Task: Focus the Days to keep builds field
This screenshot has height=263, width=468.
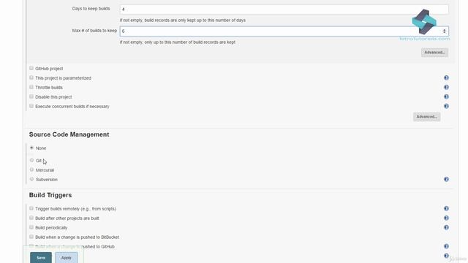Action: point(284,9)
